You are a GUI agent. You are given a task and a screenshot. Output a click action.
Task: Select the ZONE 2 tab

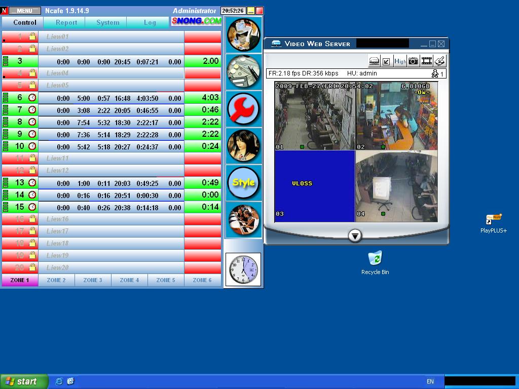pos(56,280)
